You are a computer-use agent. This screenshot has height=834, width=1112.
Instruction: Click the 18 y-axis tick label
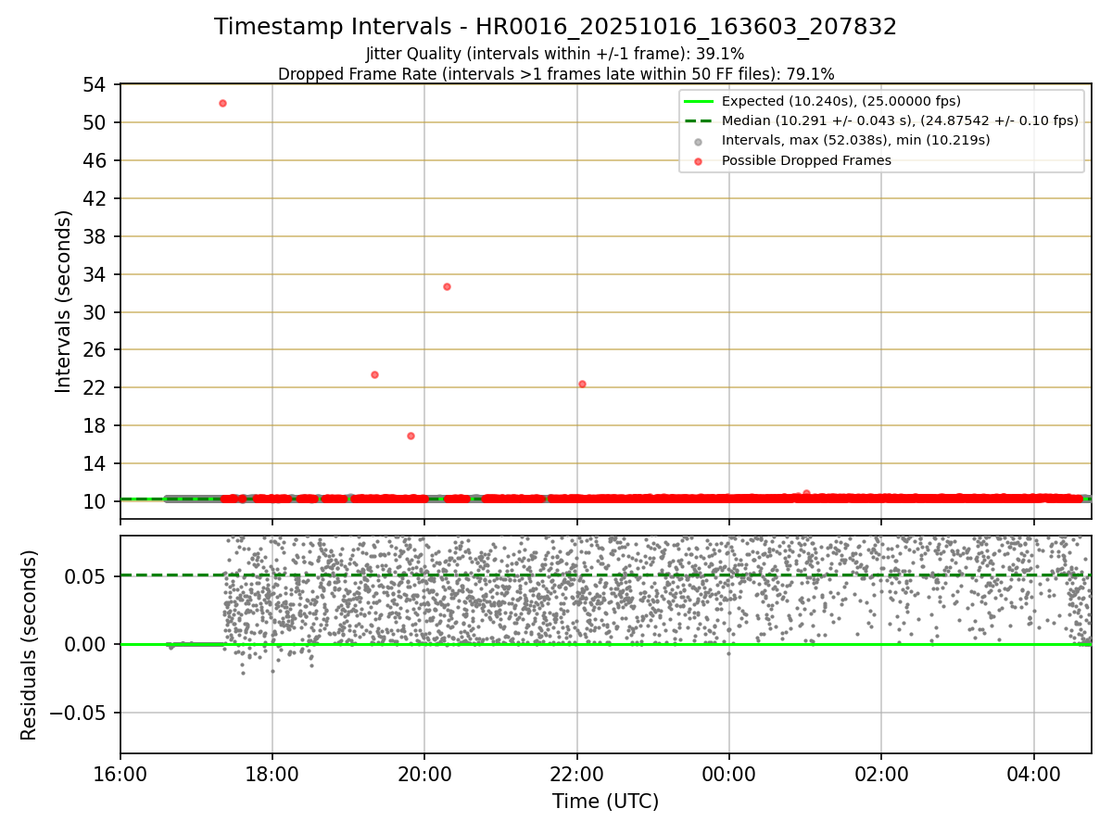[x=96, y=426]
